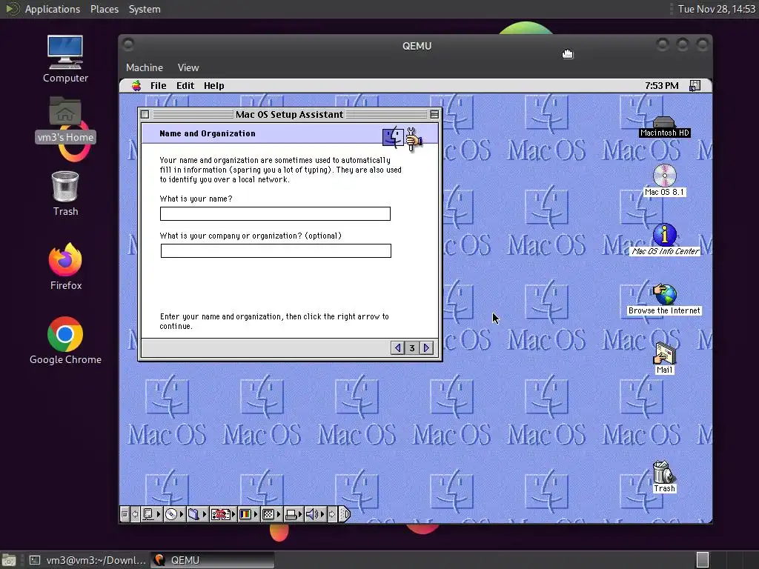Select the Browse the Internet icon
This screenshot has width=759, height=569.
point(664,299)
